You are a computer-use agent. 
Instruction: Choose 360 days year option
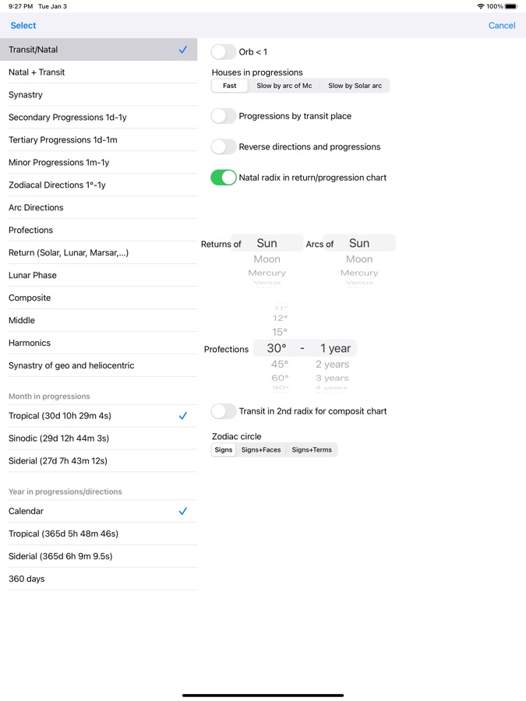[x=27, y=579]
